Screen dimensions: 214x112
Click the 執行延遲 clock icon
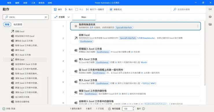click(x=109, y=109)
